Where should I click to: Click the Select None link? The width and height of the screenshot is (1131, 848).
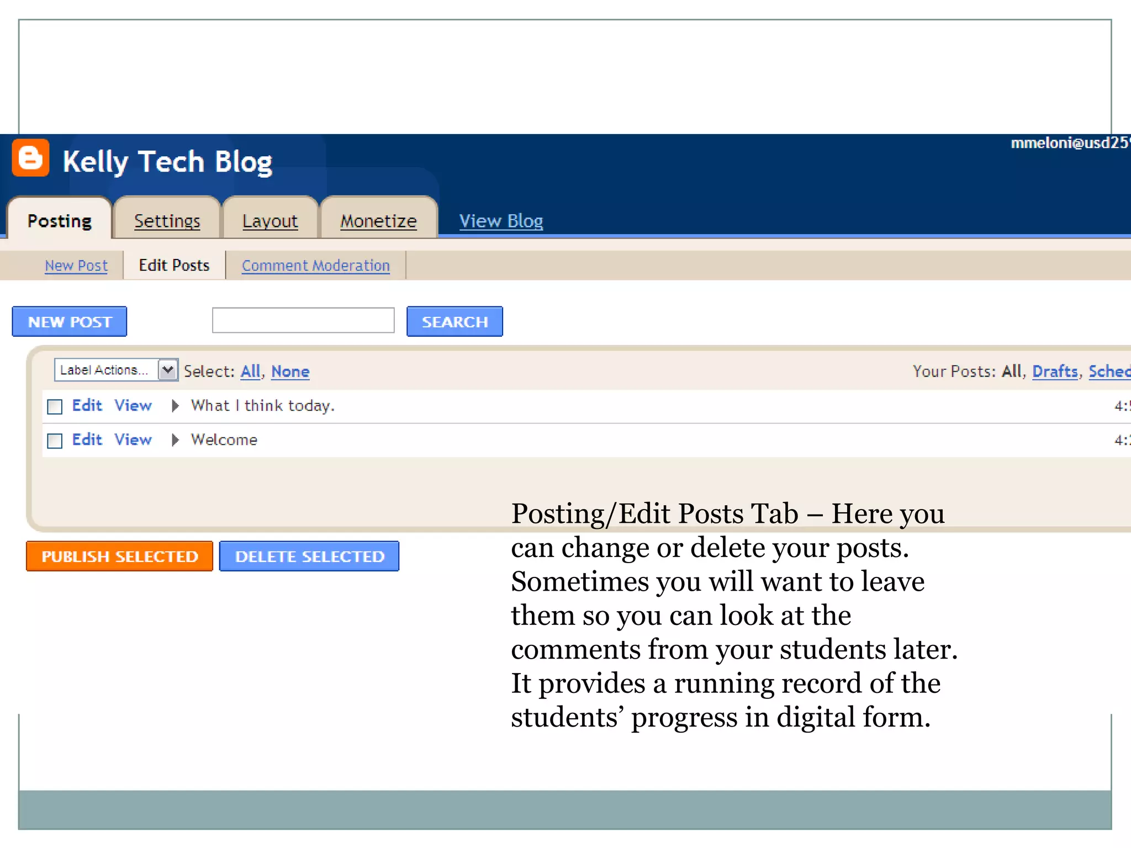click(x=290, y=371)
